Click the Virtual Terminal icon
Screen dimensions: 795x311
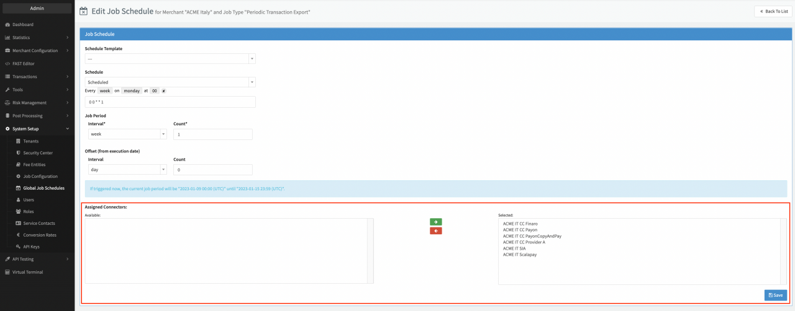pyautogui.click(x=7, y=272)
